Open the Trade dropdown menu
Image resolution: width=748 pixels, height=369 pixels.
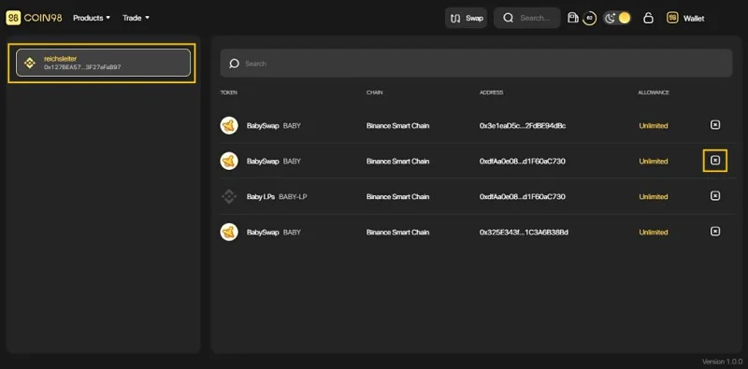136,18
